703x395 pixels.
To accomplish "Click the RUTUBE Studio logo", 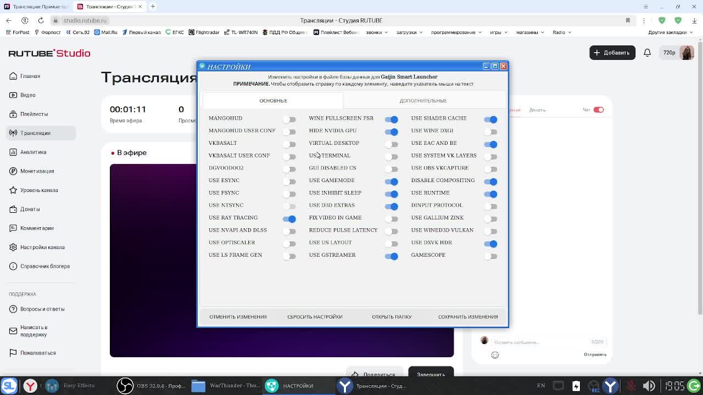I will point(49,53).
